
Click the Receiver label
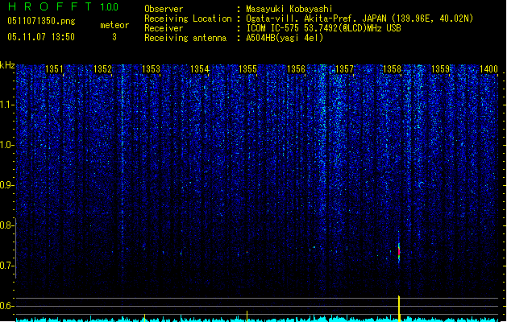[x=164, y=28]
